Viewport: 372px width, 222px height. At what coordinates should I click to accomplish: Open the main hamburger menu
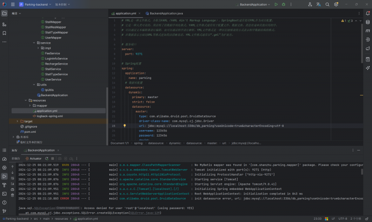click(x=13, y=4)
